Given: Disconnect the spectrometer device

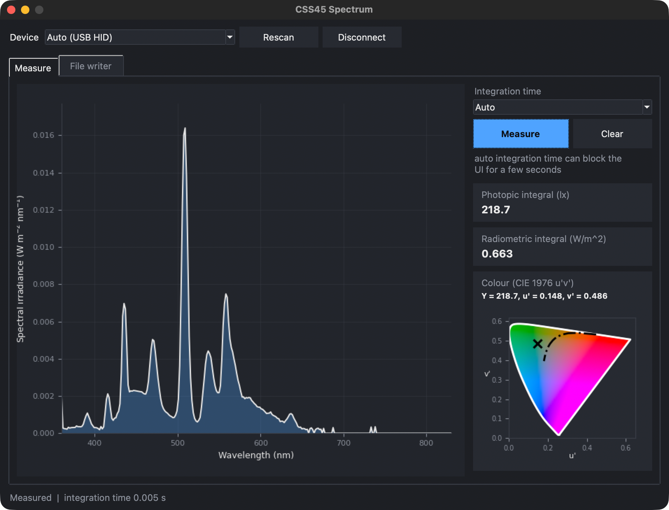Looking at the screenshot, I should pos(361,37).
